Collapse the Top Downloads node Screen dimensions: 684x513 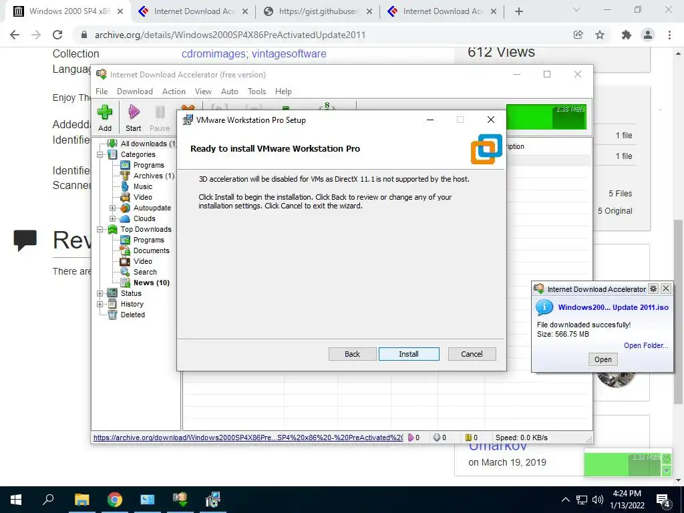[x=100, y=230]
